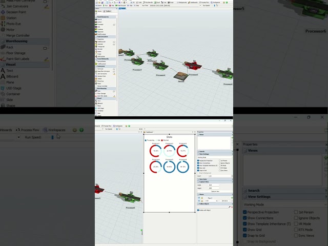The height and width of the screenshot is (246, 328).
Task: Switch to the Library tab
Action: [98, 11]
